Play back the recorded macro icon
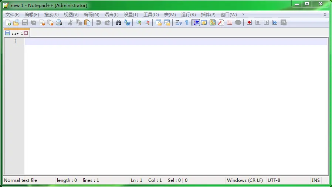Viewport: 332px width, 187px height. 266,22
